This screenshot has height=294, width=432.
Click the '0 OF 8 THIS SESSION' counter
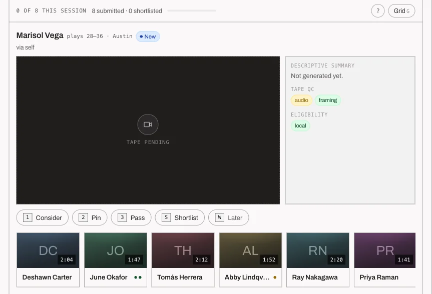[x=51, y=10]
